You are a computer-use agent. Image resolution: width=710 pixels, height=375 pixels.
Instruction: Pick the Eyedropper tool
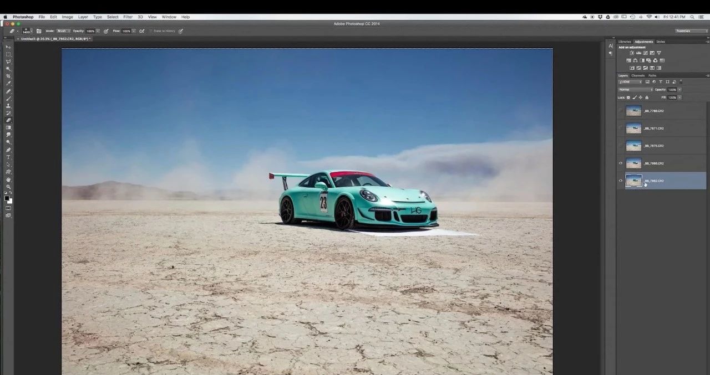[8, 83]
